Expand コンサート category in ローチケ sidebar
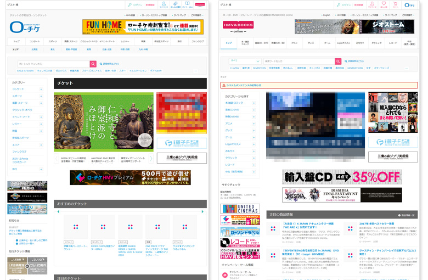The height and width of the screenshot is (280, 428). 41,89
